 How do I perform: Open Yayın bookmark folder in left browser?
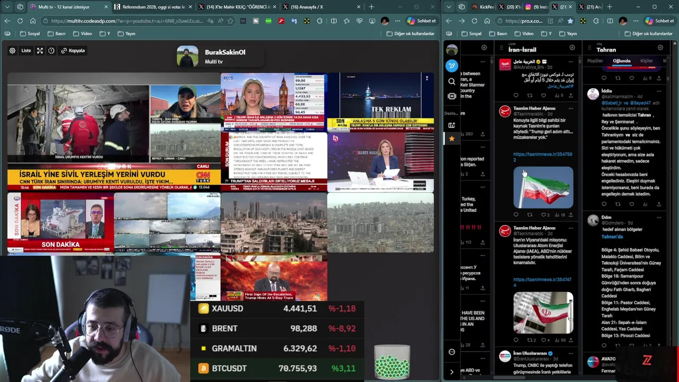pyautogui.click(x=126, y=33)
